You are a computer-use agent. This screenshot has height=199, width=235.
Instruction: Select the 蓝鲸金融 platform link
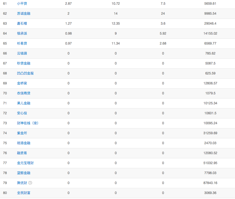(24, 173)
